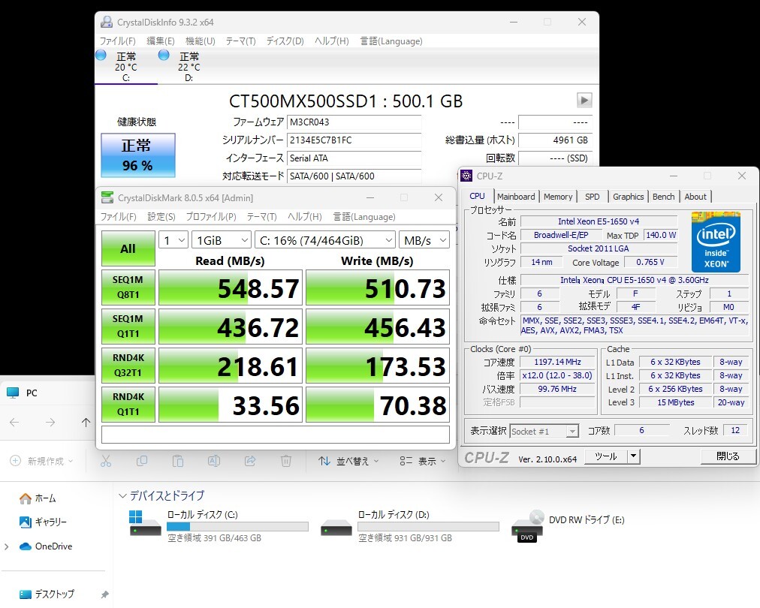
Task: Open ファイル(F) menu in CrystalDiskInfo
Action: coord(118,41)
